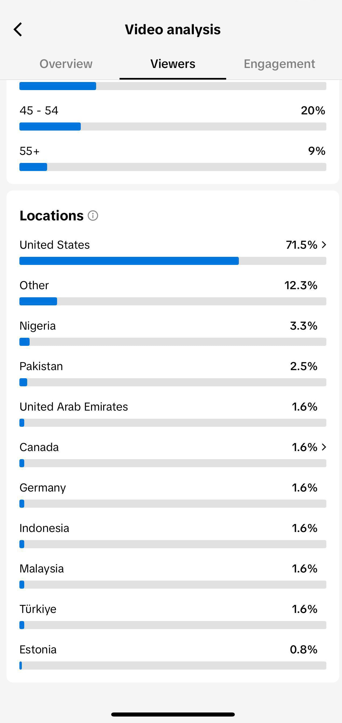Select the Canada location label

[x=39, y=447]
